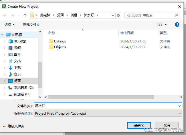Go to 下载 folder in sidebar
This screenshot has height=135, width=186.
click(17, 67)
